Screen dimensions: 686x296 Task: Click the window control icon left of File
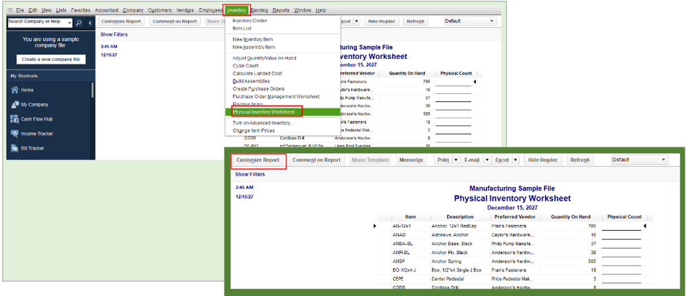(10, 10)
